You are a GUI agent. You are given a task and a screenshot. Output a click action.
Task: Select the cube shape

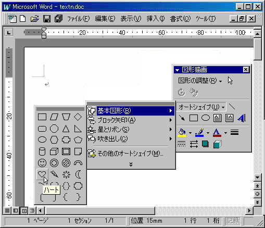point(54,151)
